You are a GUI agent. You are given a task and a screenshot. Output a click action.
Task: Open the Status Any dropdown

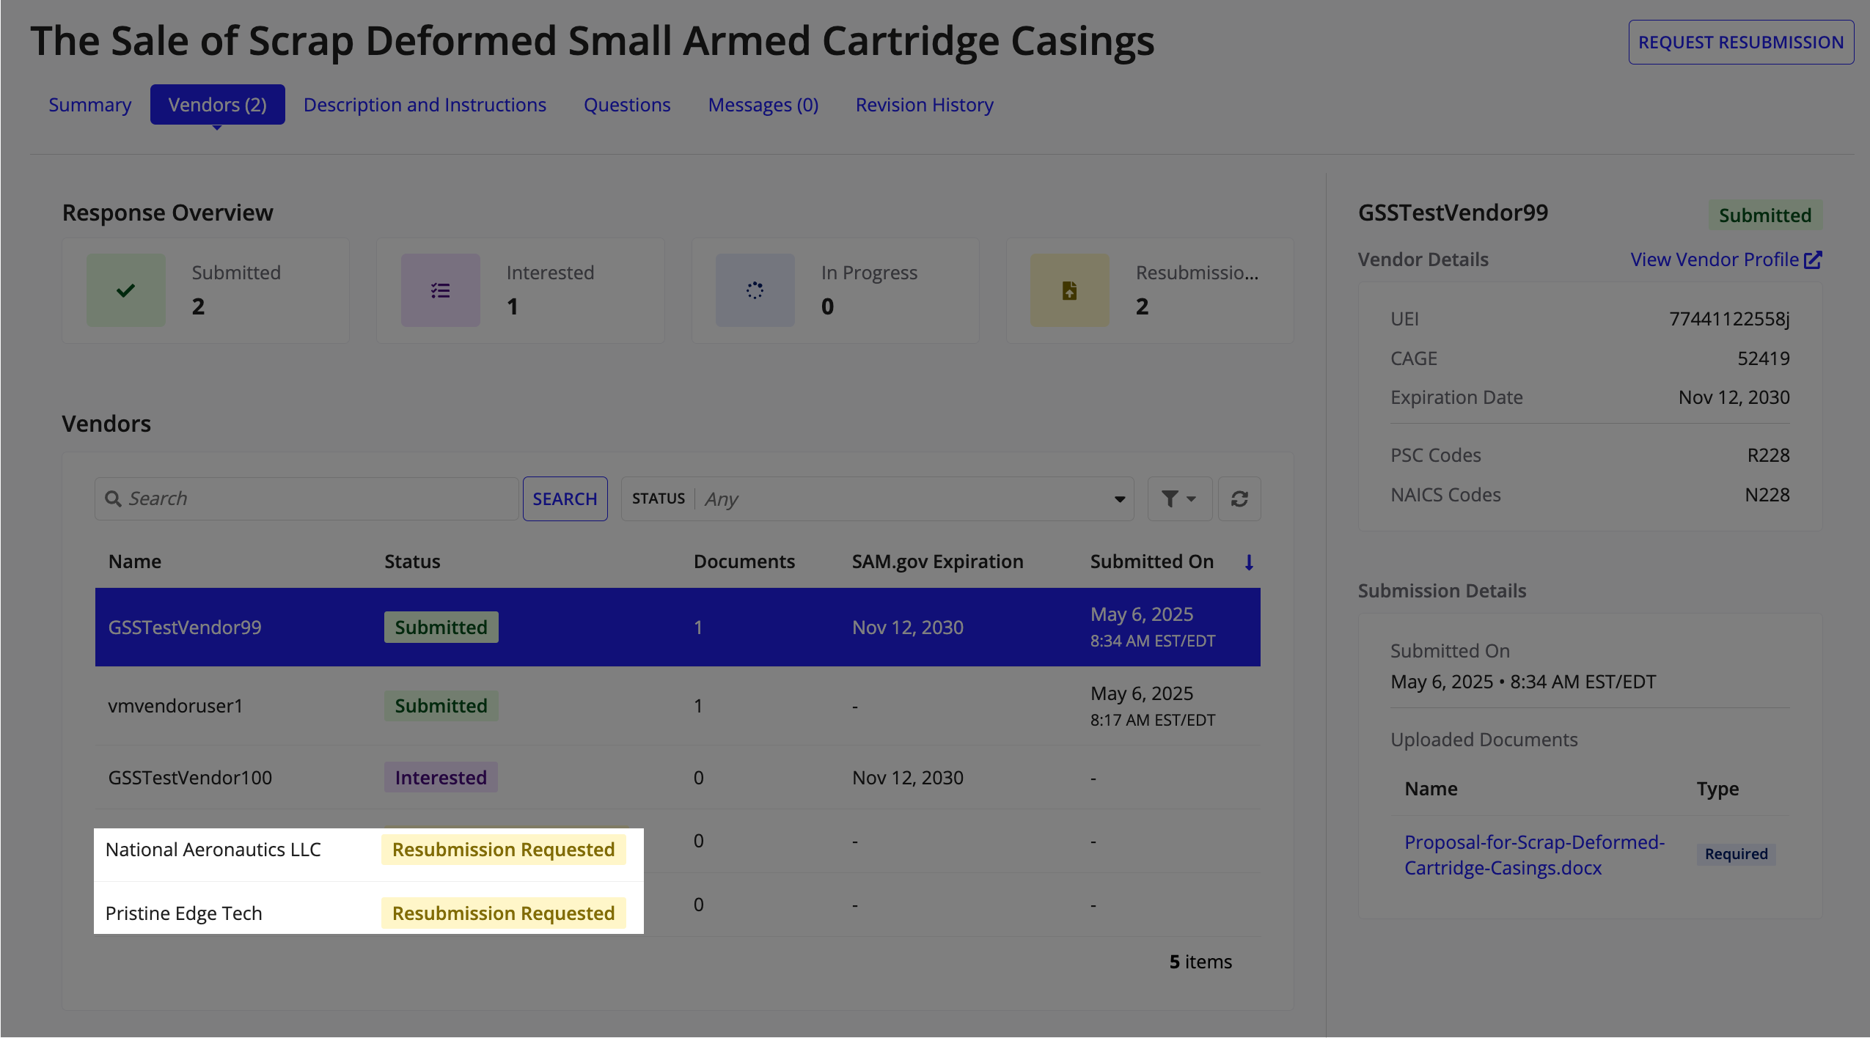click(878, 498)
